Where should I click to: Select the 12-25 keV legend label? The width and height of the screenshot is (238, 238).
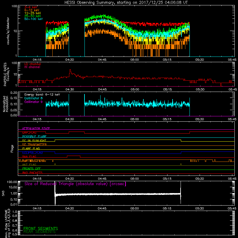(33, 13)
